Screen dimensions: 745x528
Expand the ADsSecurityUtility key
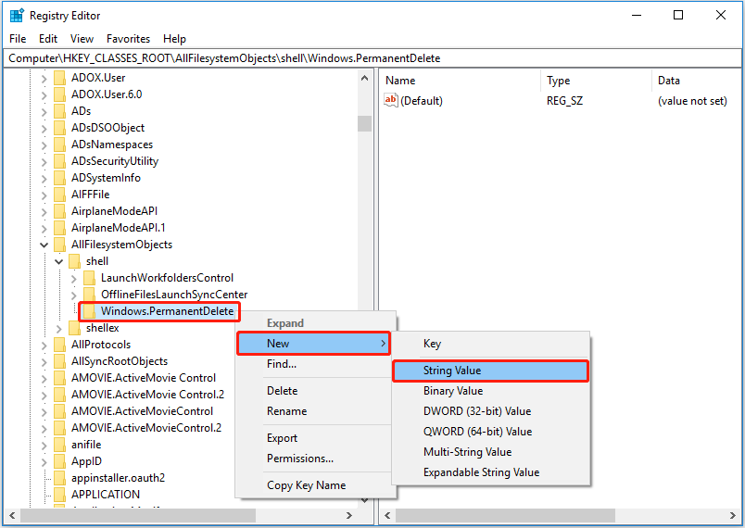click(44, 162)
